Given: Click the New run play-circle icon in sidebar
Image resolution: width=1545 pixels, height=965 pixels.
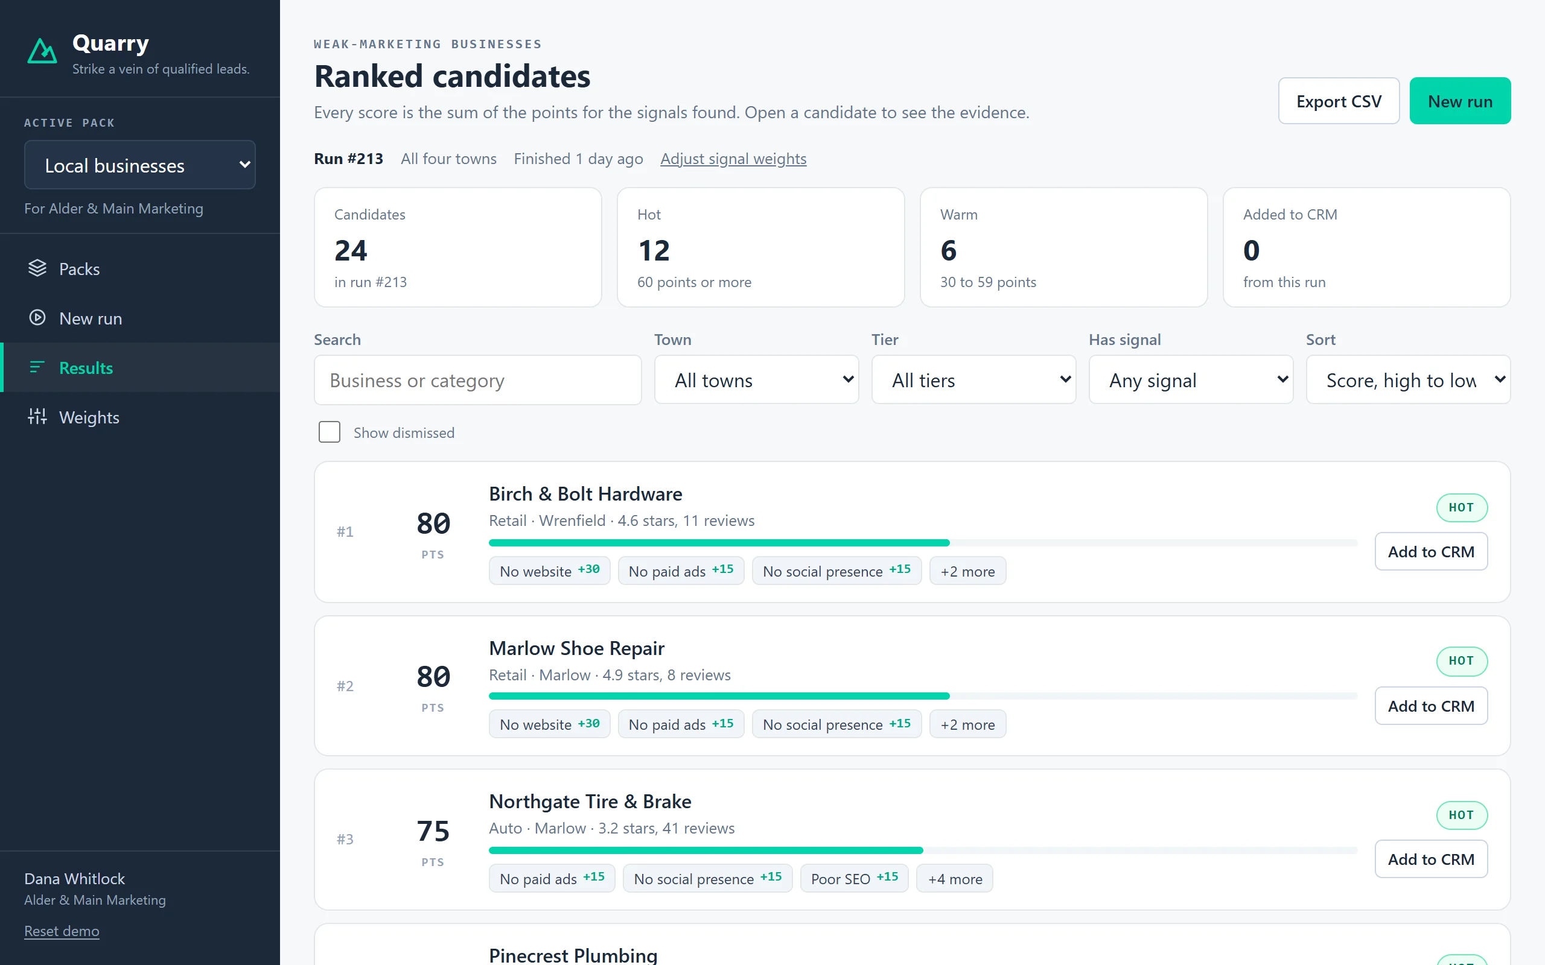Looking at the screenshot, I should coord(37,318).
